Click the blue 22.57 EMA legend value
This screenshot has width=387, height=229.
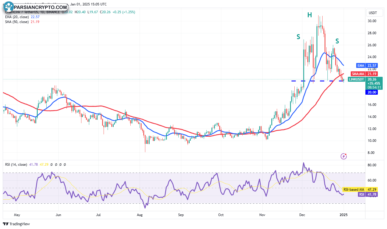point(35,17)
